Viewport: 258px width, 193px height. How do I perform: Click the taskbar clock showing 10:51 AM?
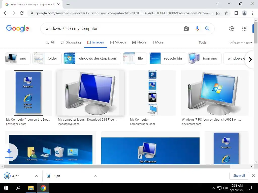(x=236, y=188)
